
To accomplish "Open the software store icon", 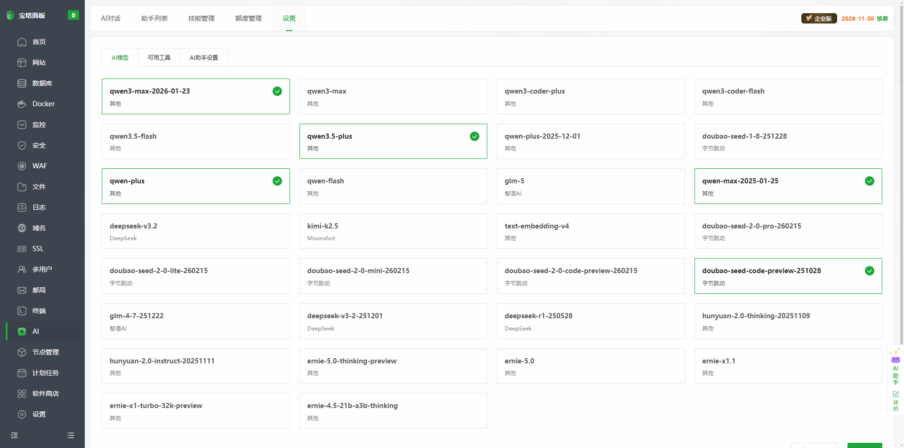I will 22,393.
